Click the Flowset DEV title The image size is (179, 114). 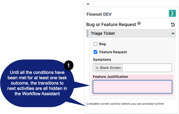(99, 14)
